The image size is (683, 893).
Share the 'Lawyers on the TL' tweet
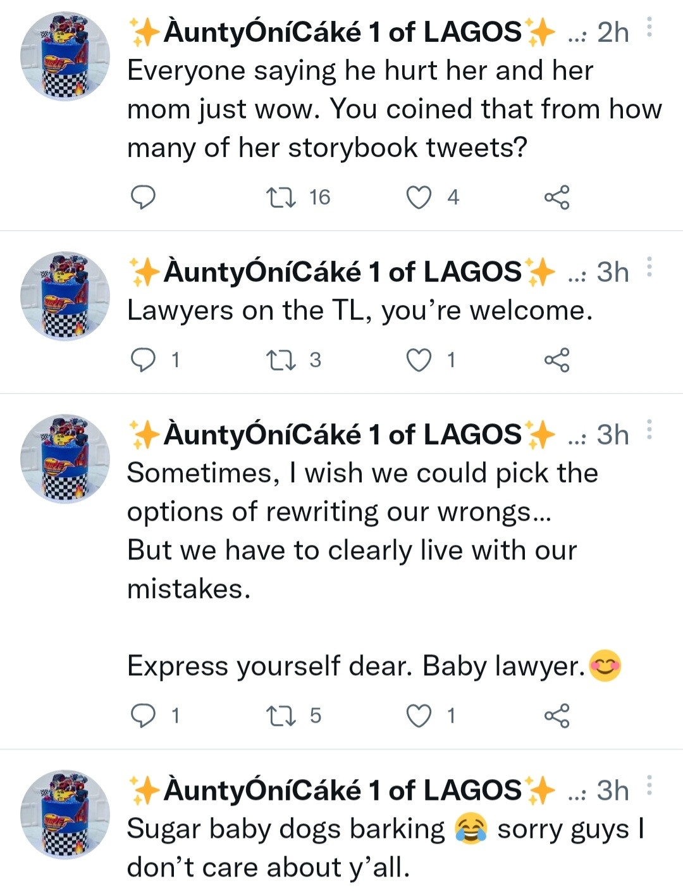point(557,360)
